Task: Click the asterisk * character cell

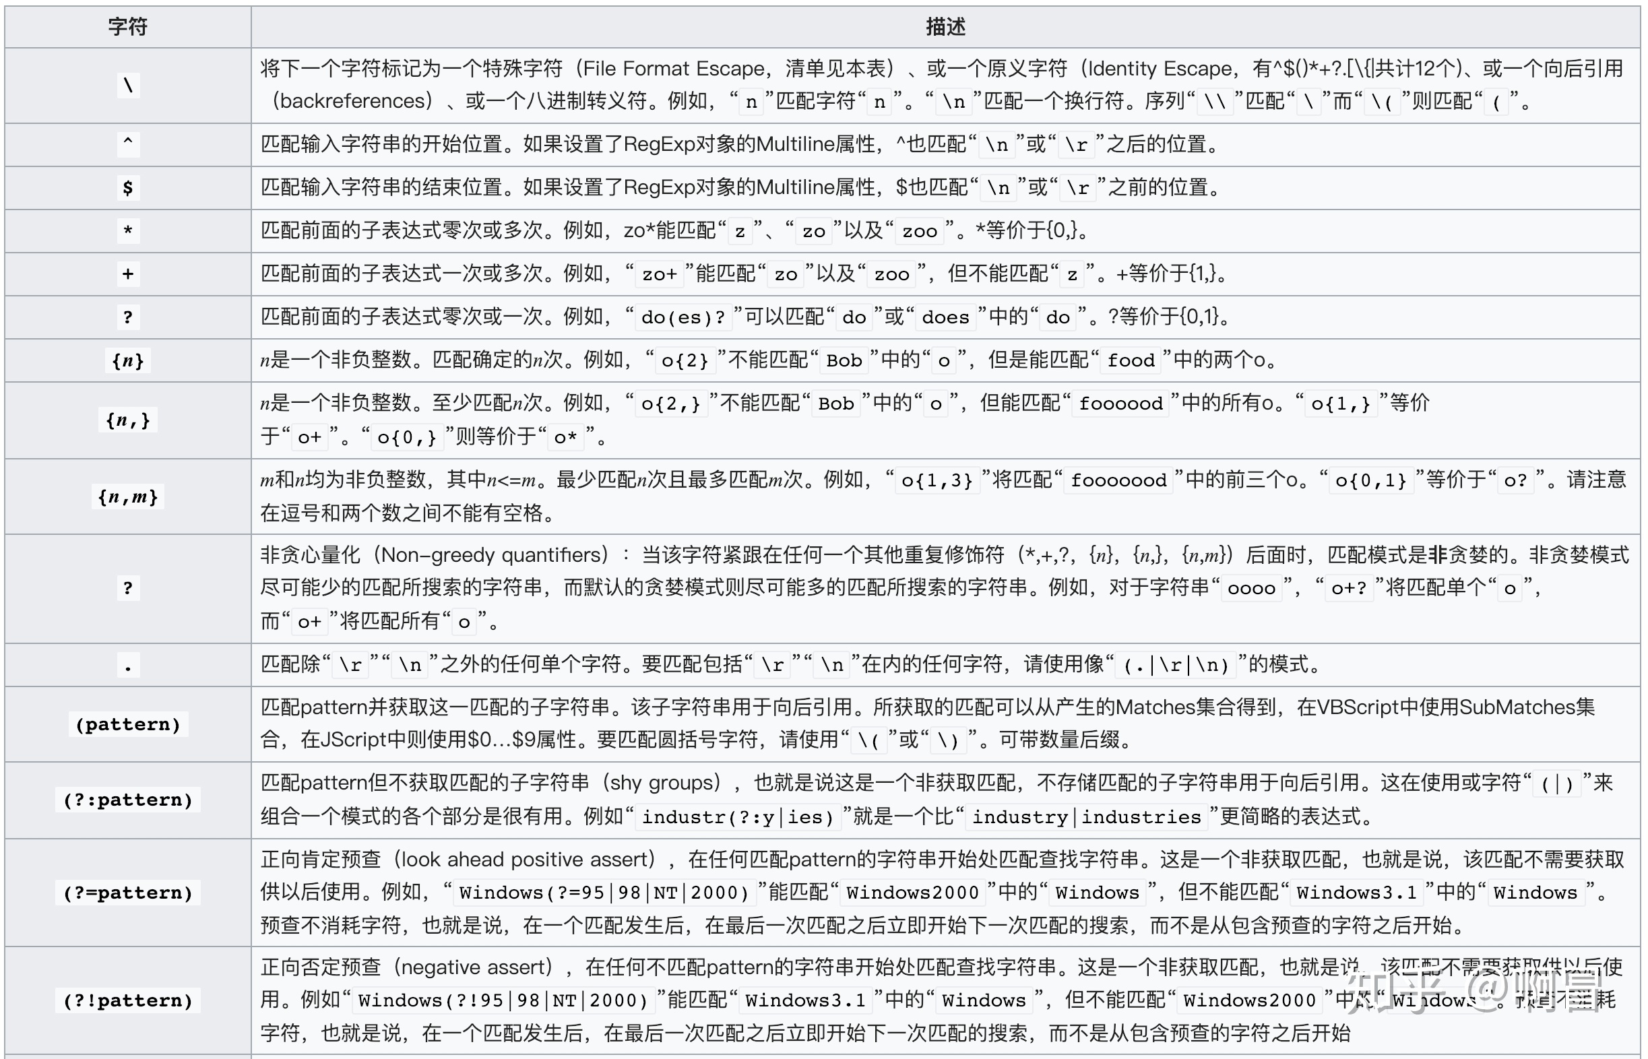Action: 128,230
